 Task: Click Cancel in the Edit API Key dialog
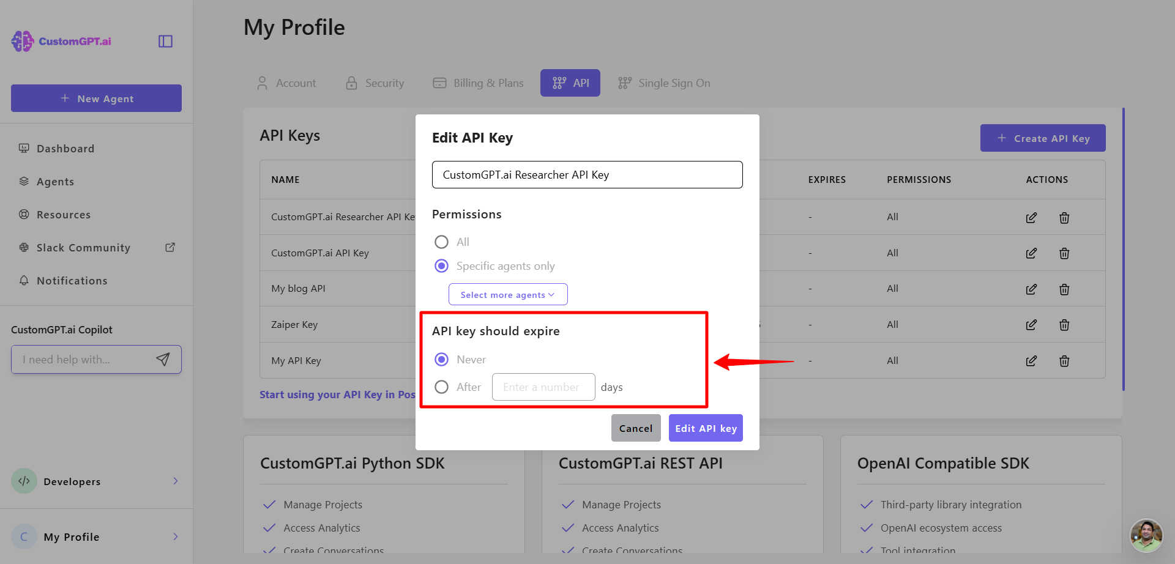pyautogui.click(x=636, y=428)
